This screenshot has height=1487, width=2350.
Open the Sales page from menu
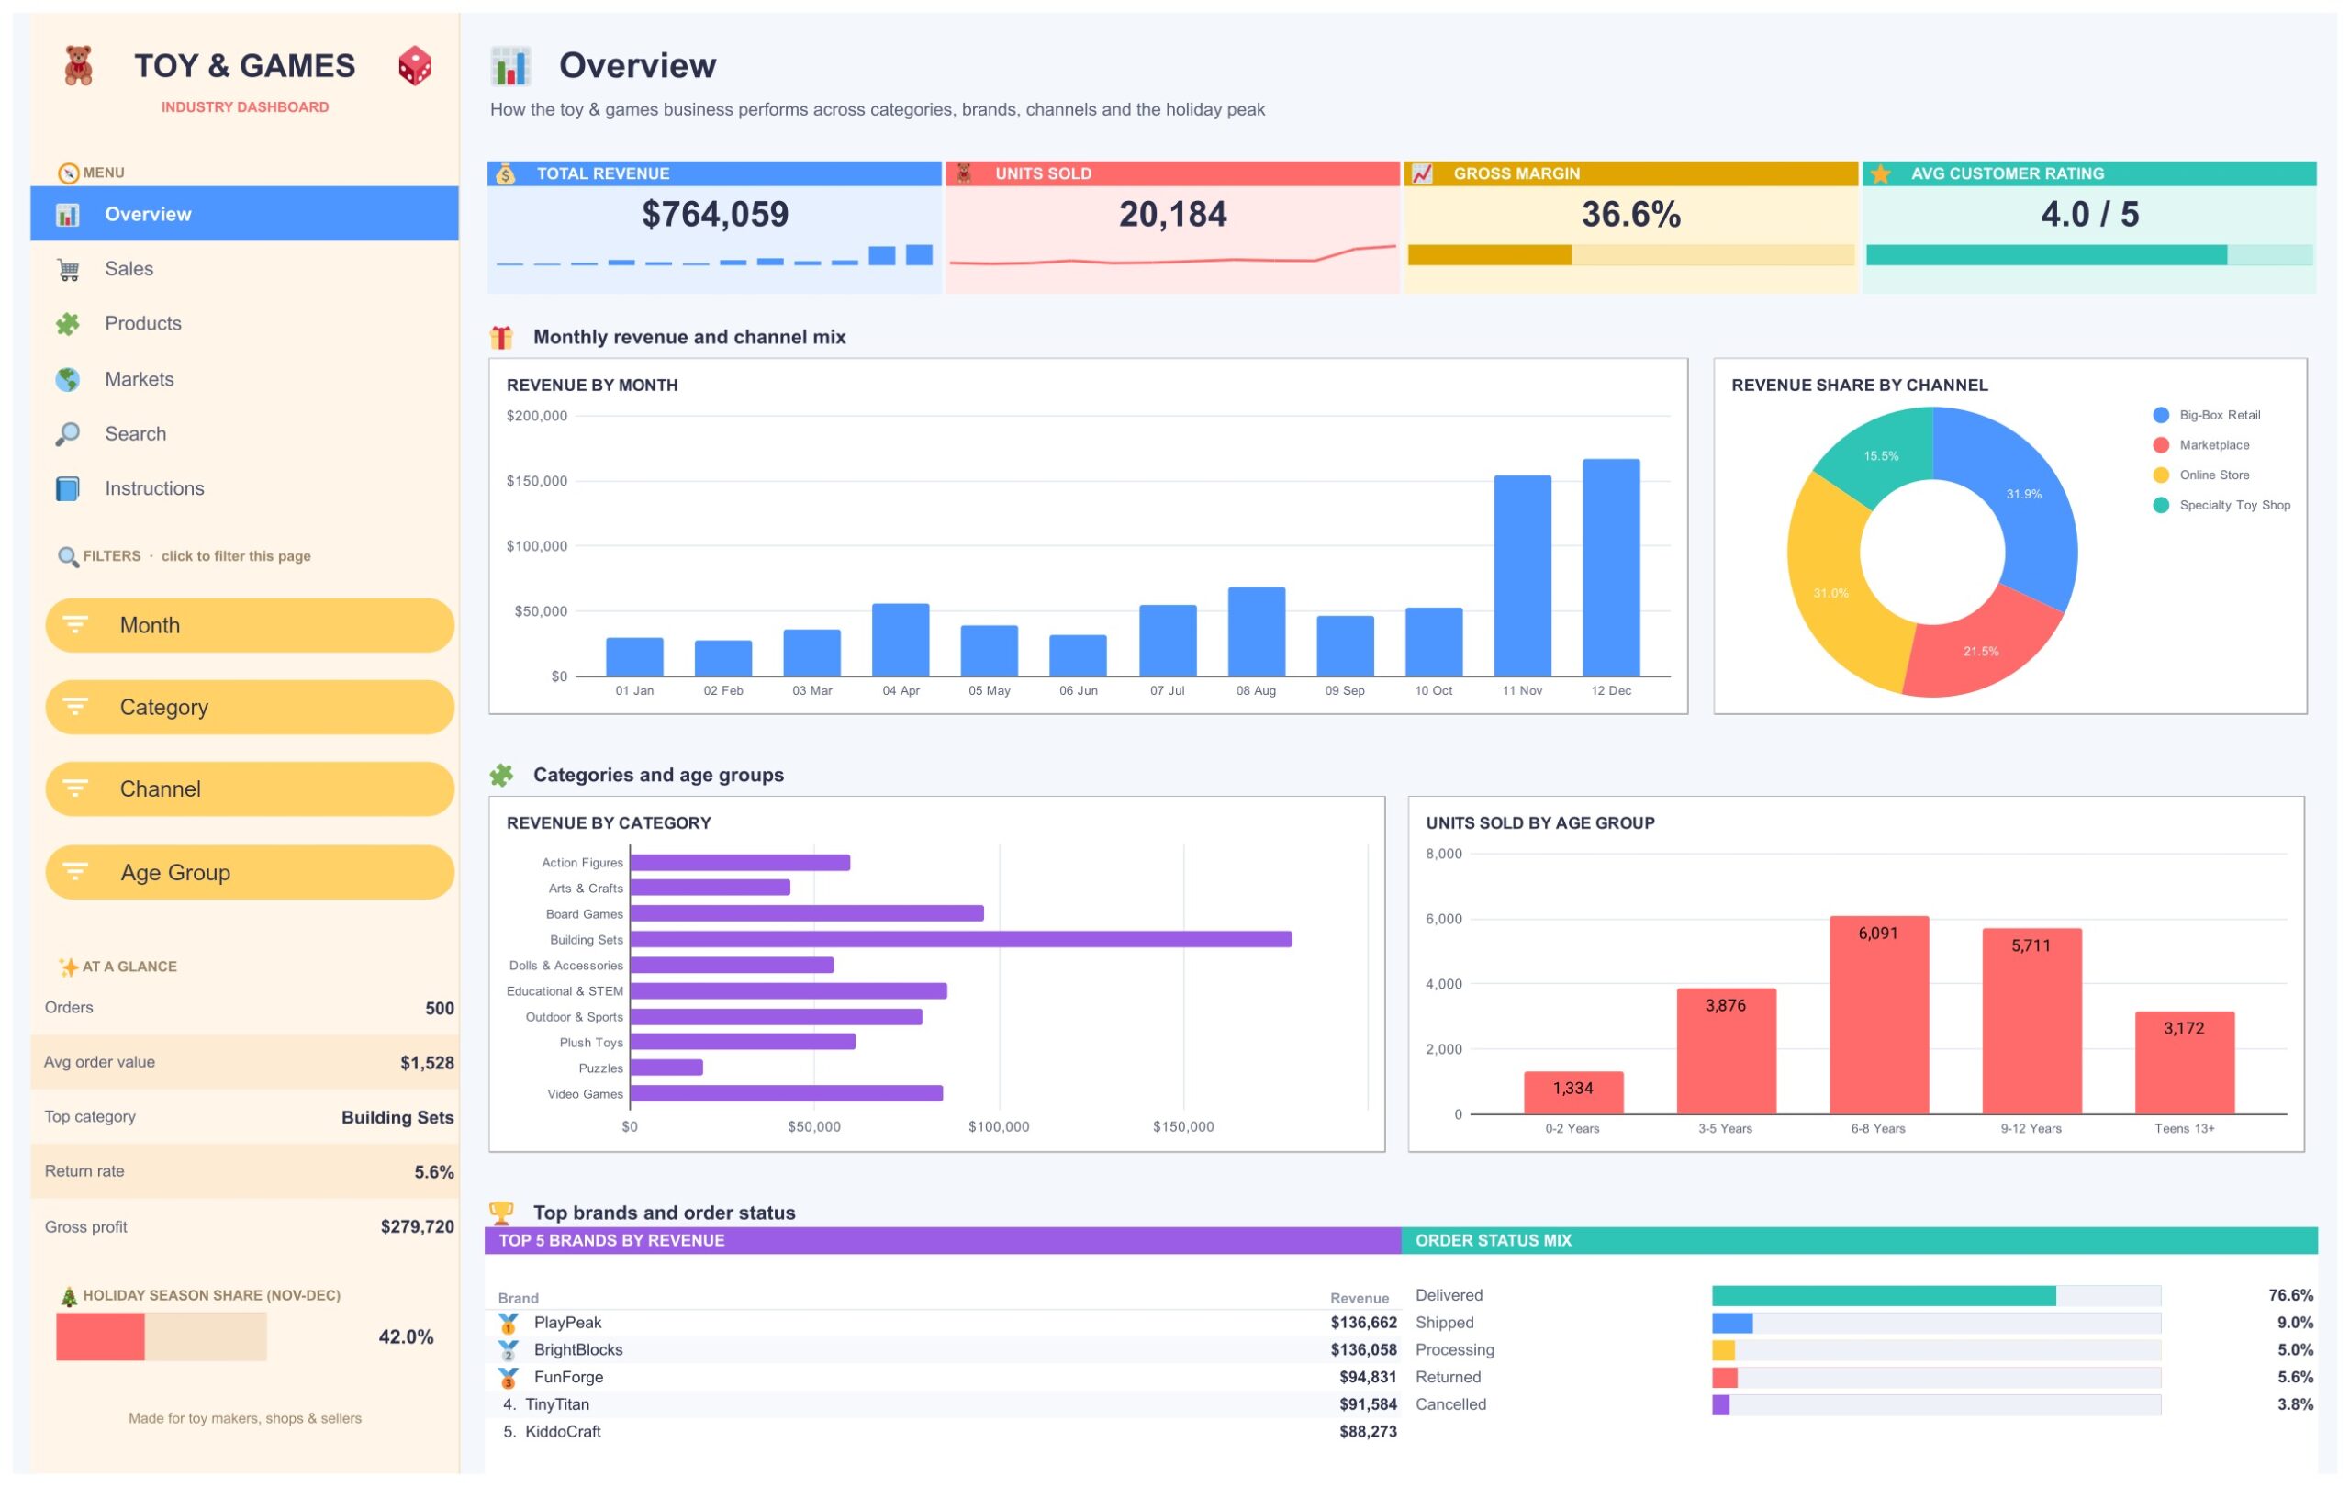pyautogui.click(x=245, y=268)
